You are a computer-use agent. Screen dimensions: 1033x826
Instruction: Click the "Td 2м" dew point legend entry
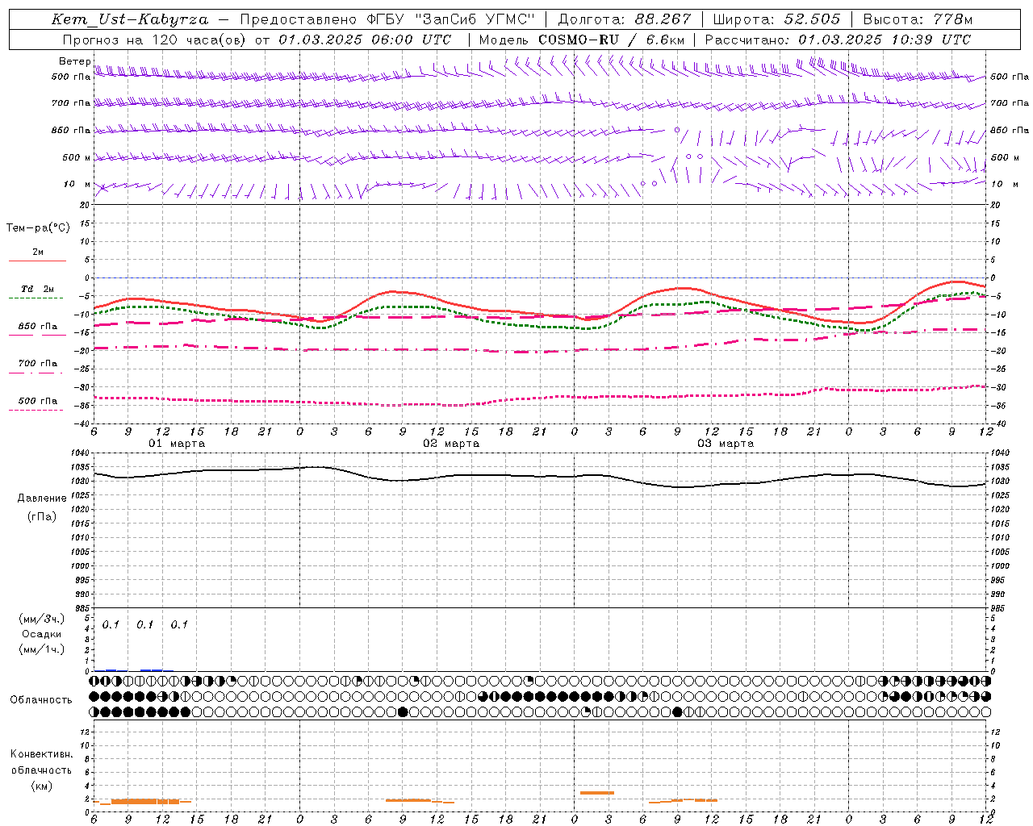38,289
